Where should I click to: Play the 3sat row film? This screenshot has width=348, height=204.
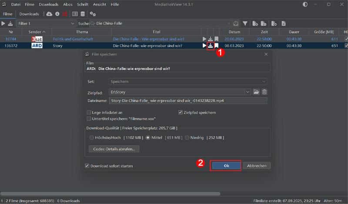(204, 39)
